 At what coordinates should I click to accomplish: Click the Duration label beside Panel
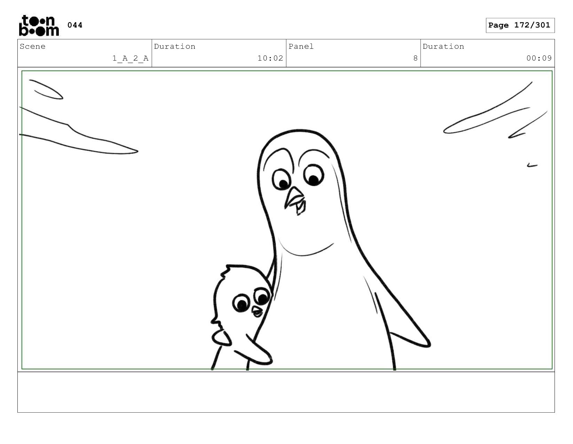click(x=444, y=47)
